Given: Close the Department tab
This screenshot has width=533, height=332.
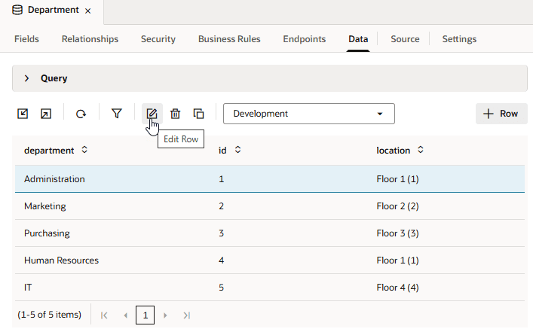Looking at the screenshot, I should [88, 11].
